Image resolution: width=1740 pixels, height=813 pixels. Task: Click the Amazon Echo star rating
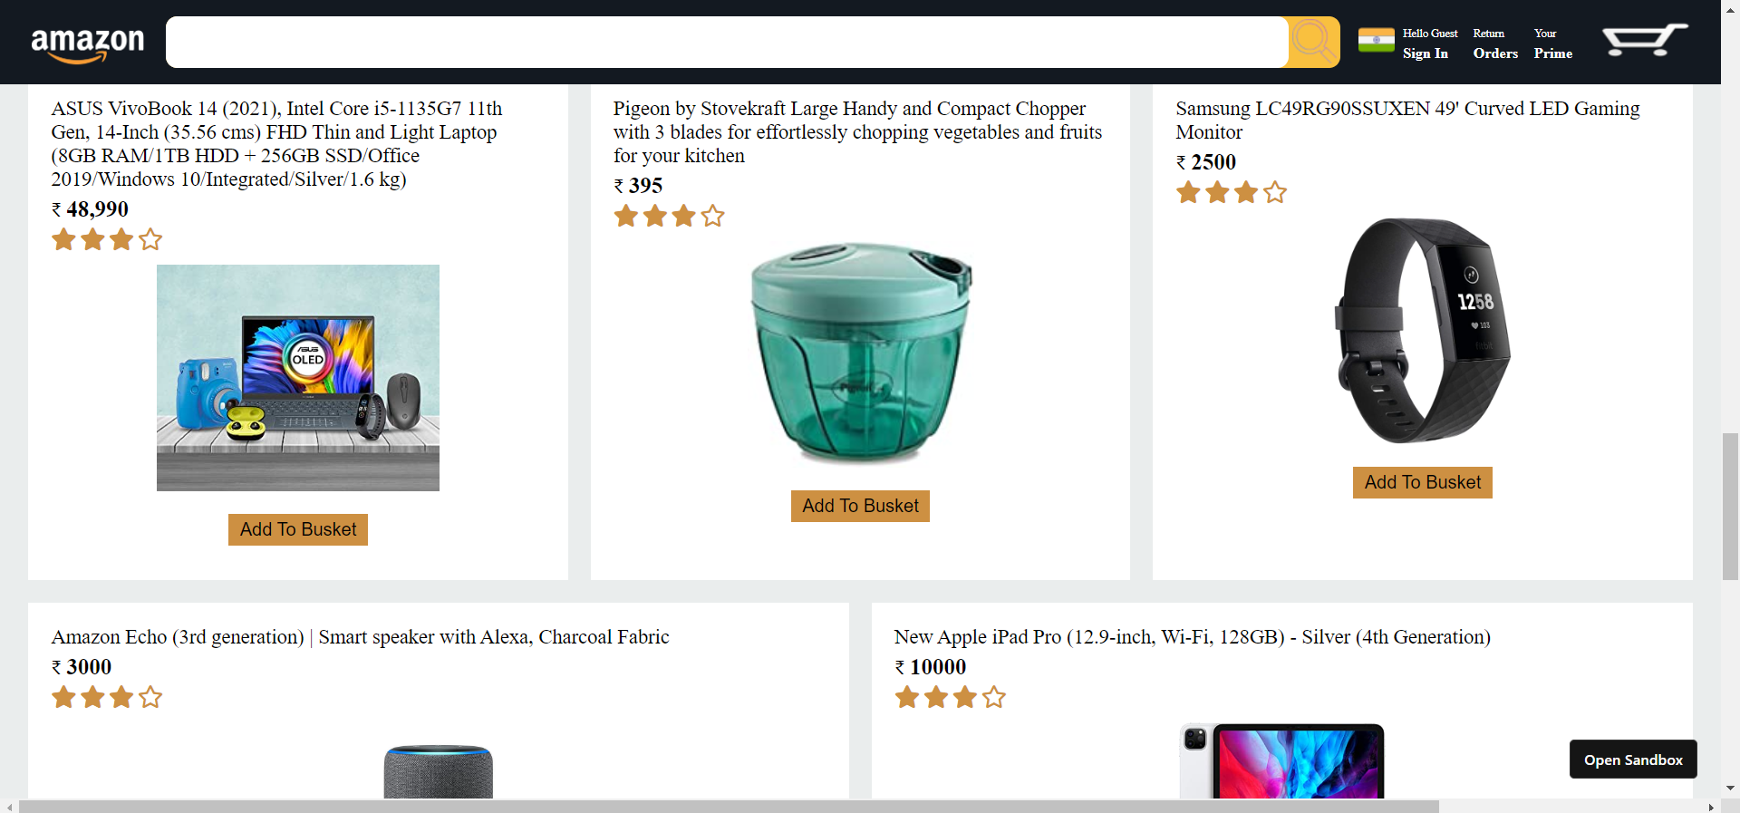point(107,697)
